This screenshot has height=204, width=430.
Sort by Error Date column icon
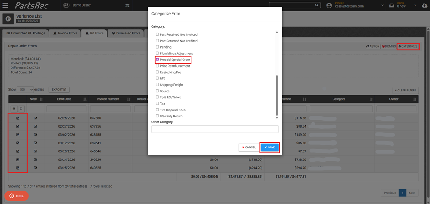point(85,99)
